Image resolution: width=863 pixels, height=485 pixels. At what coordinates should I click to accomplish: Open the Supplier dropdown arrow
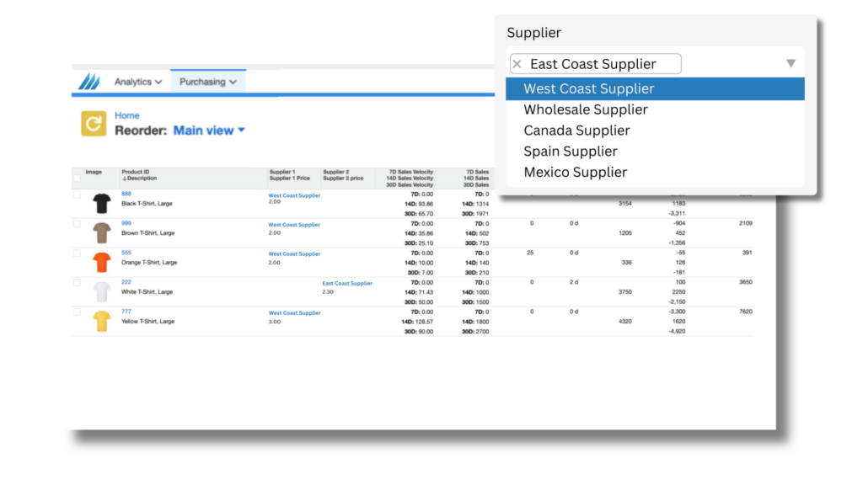point(791,62)
